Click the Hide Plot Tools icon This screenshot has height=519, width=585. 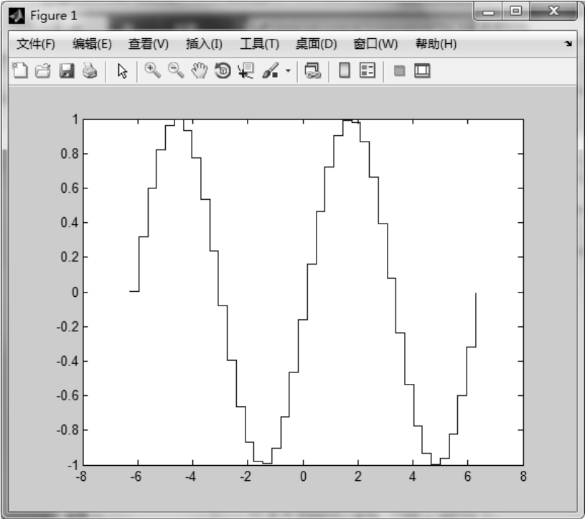click(399, 70)
